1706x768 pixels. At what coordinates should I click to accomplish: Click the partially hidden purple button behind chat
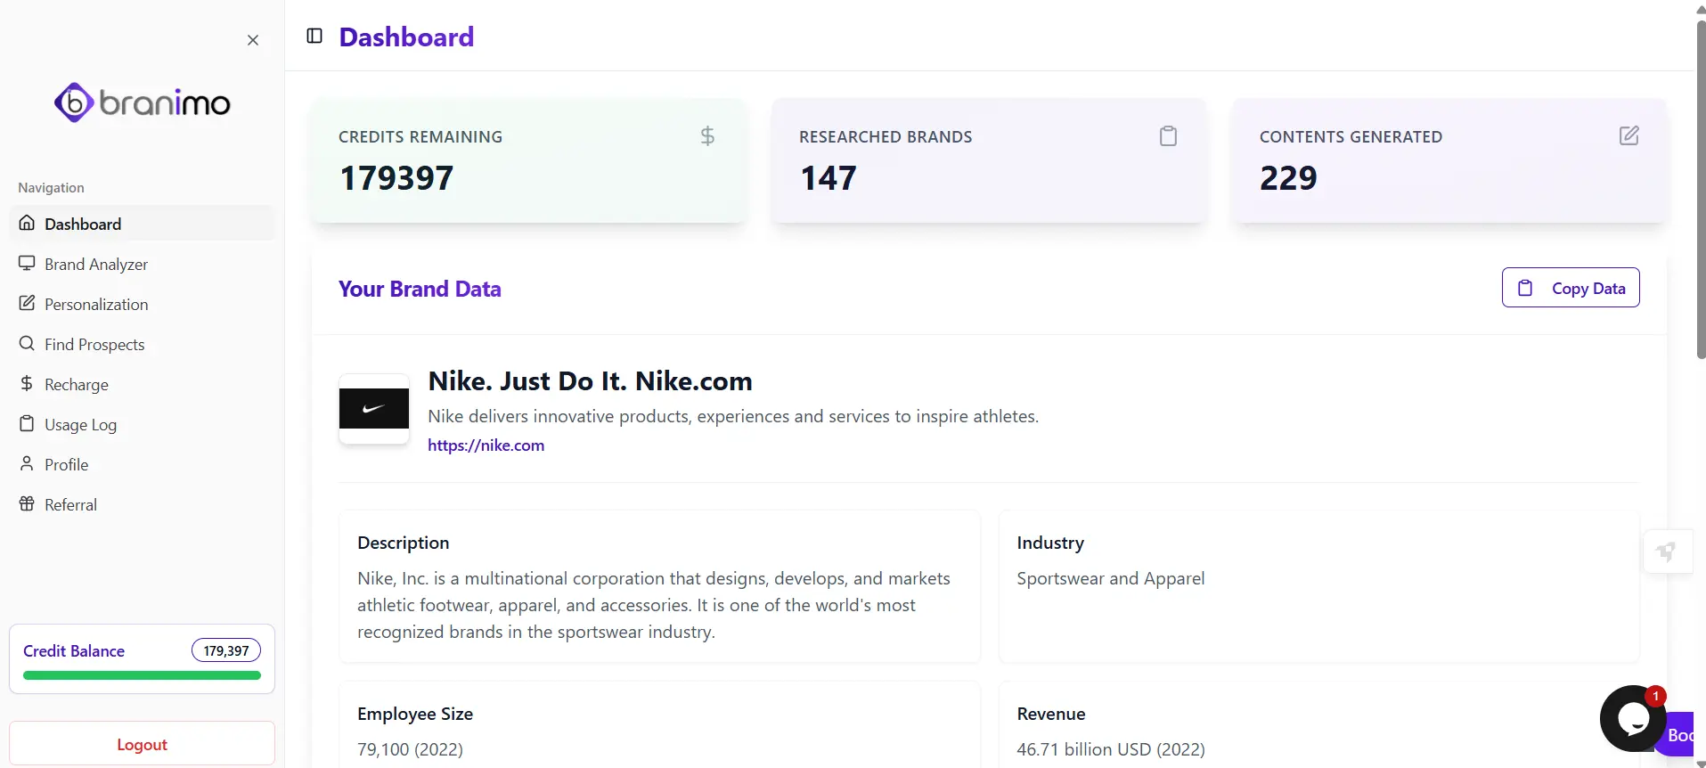point(1679,735)
